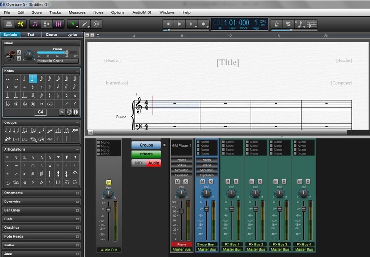Select the whole note in the Notes palette
370x257 pixels.
click(16, 79)
